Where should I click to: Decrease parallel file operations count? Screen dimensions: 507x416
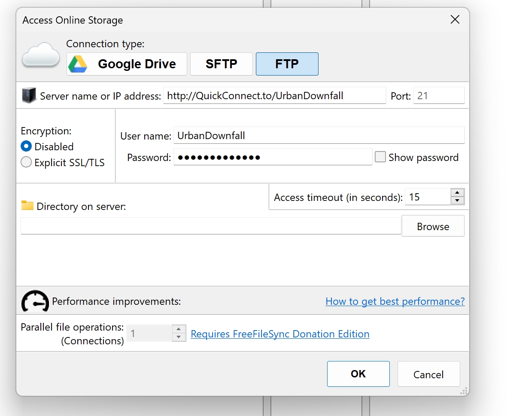click(179, 337)
